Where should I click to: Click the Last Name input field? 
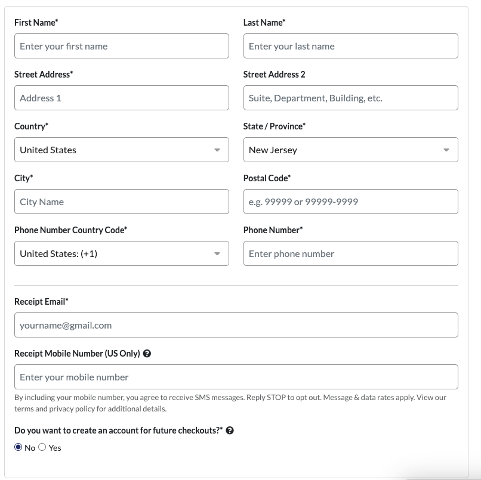coord(351,46)
